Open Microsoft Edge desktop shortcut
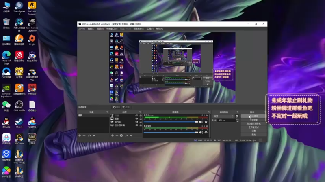Viewport: 325px width, 182px height. [x=6, y=58]
